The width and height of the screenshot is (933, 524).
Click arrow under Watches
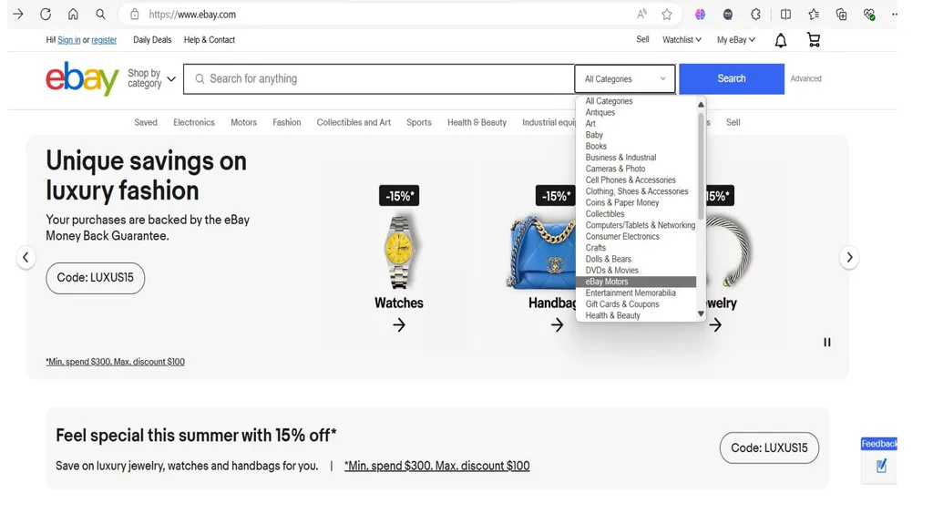(x=399, y=325)
